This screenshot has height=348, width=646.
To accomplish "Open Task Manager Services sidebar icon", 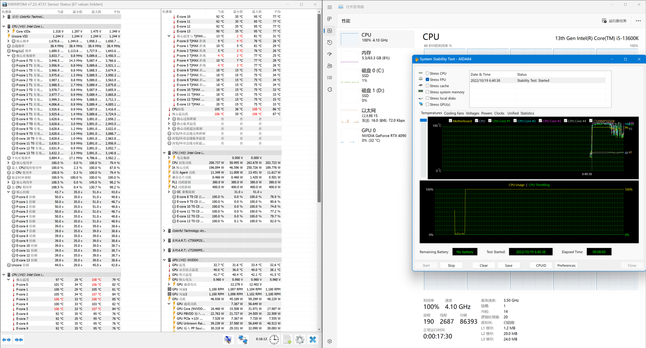I will 330,89.
